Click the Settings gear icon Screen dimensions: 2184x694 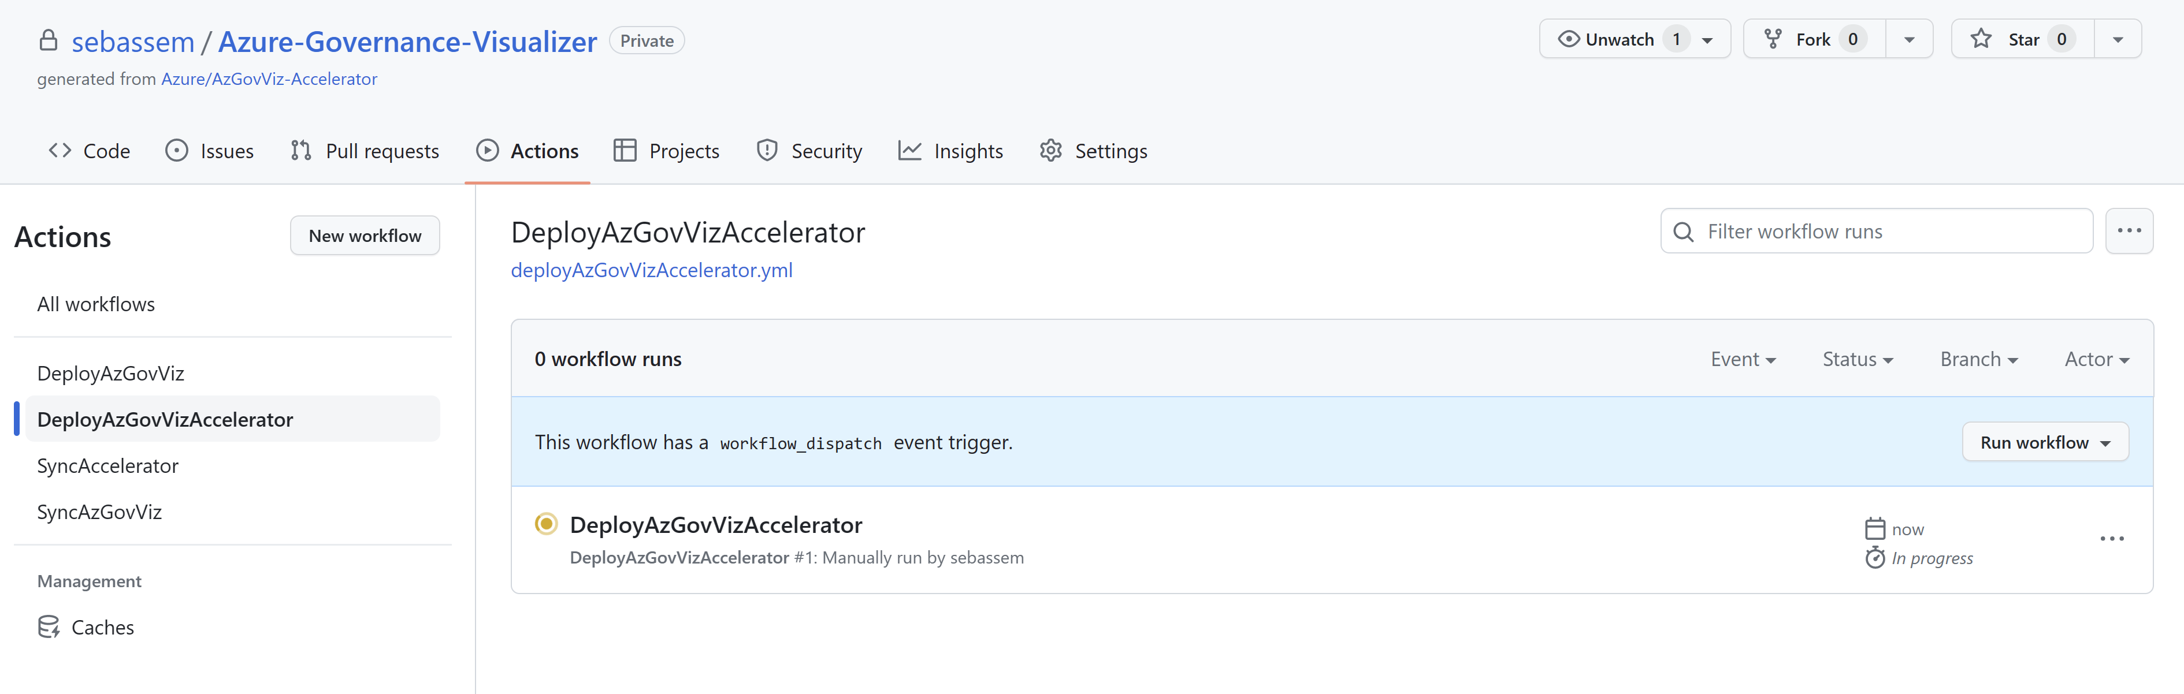[1050, 150]
